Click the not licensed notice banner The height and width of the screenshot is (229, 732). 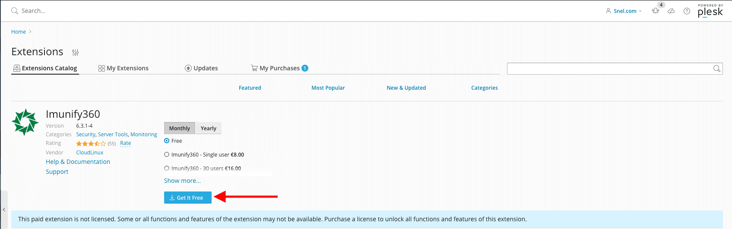pyautogui.click(x=367, y=219)
